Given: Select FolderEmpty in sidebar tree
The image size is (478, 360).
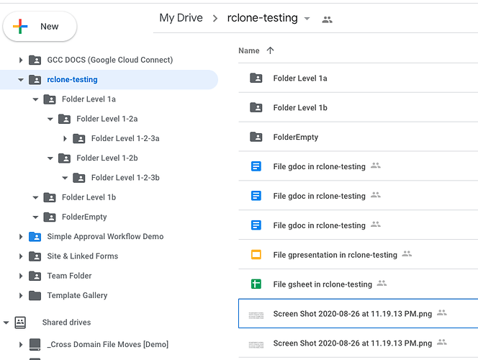Looking at the screenshot, I should click(84, 217).
